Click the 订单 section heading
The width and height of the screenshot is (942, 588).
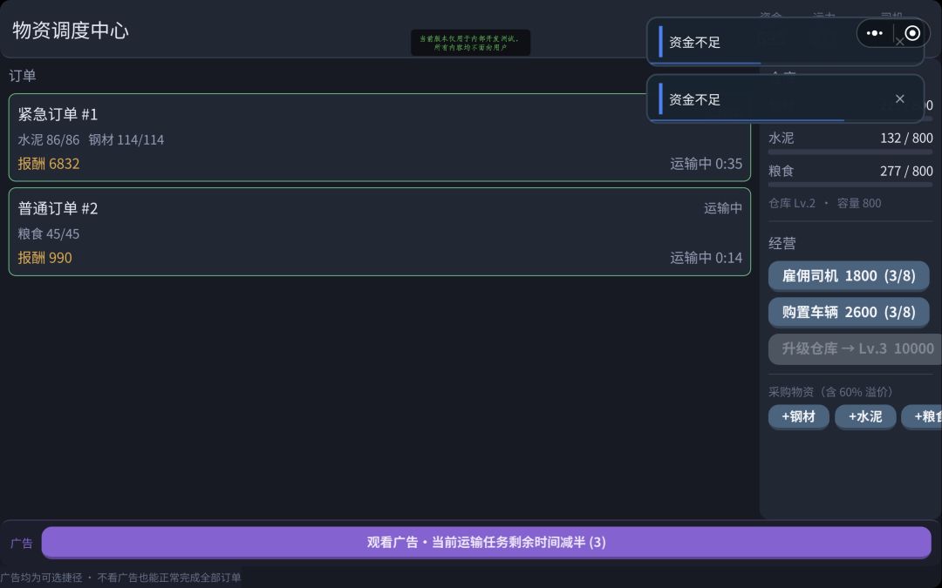(x=22, y=76)
